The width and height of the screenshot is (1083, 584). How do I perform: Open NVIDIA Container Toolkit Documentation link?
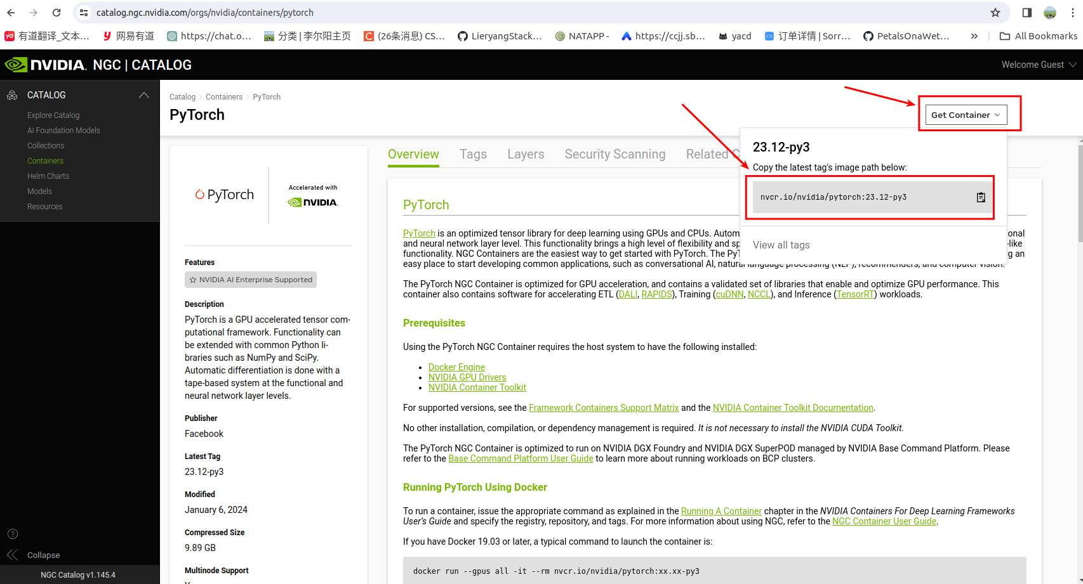coord(793,408)
